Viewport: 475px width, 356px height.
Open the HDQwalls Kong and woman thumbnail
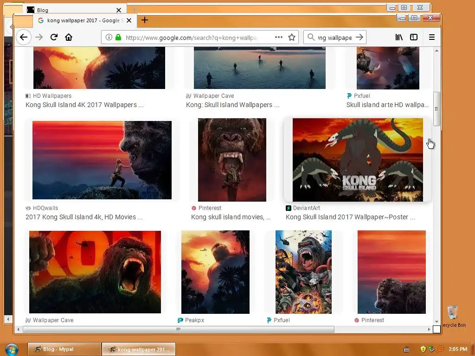[102, 160]
